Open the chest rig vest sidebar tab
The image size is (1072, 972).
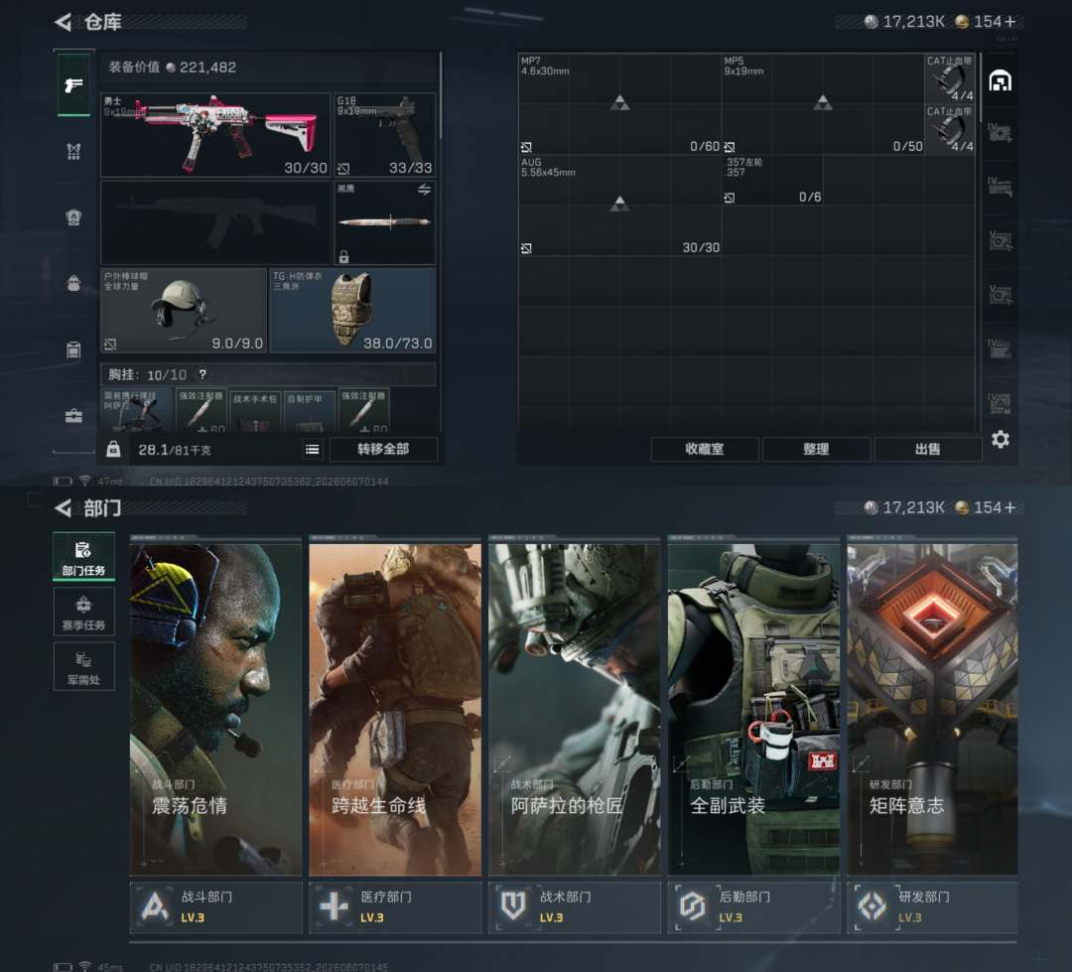tap(73, 151)
